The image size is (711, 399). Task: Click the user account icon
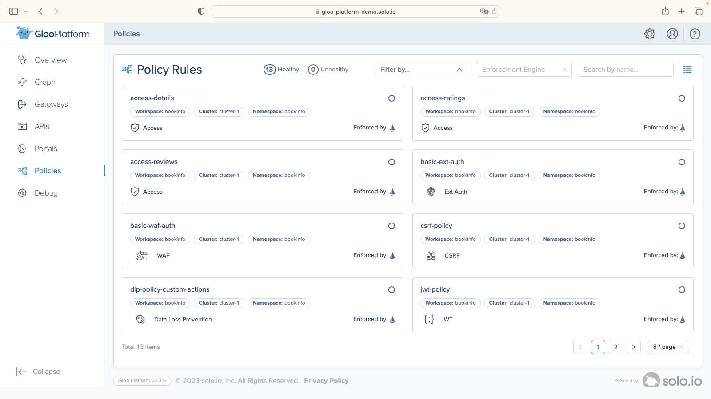672,34
